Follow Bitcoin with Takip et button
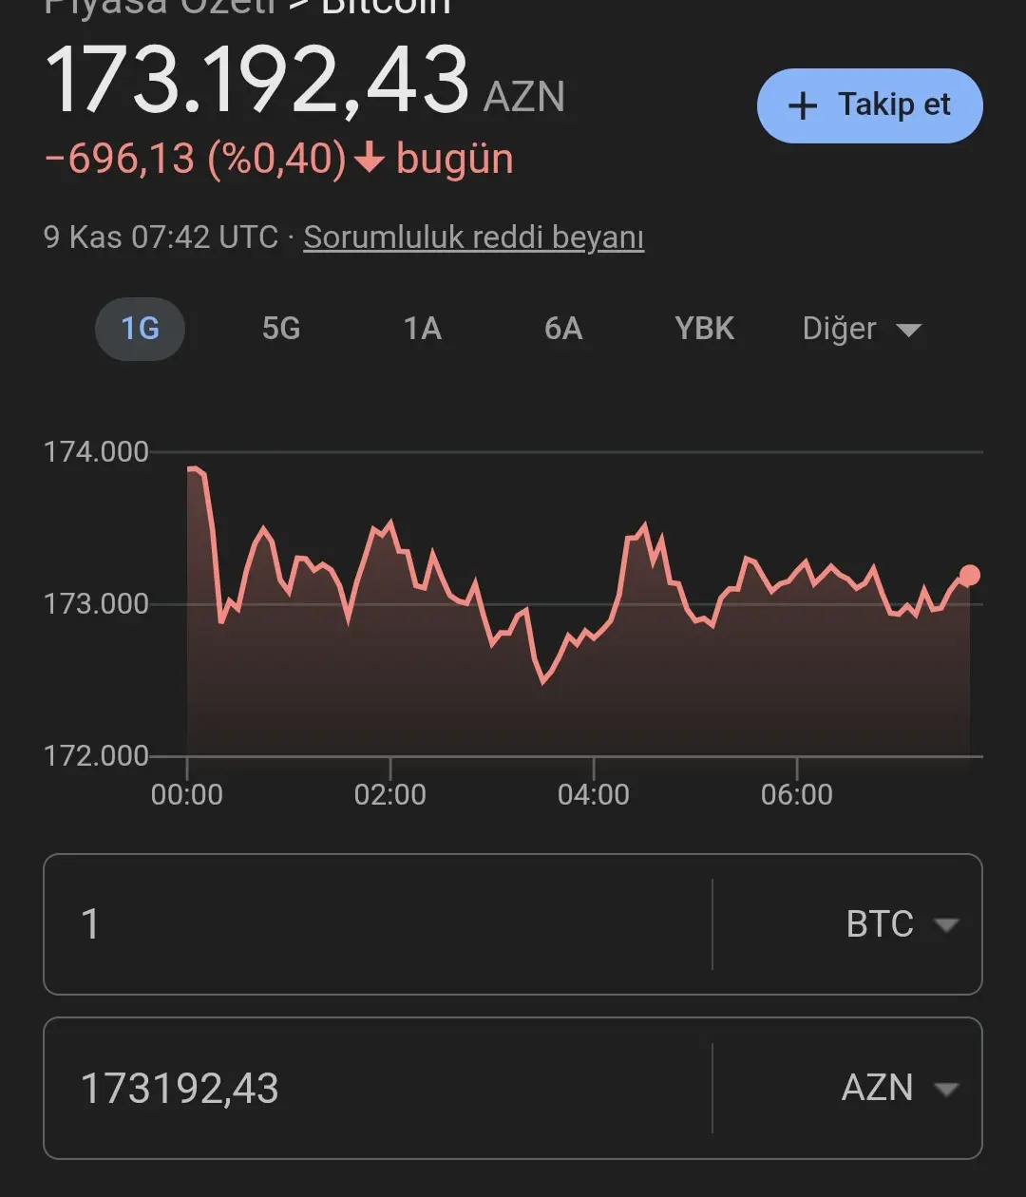 pos(870,105)
